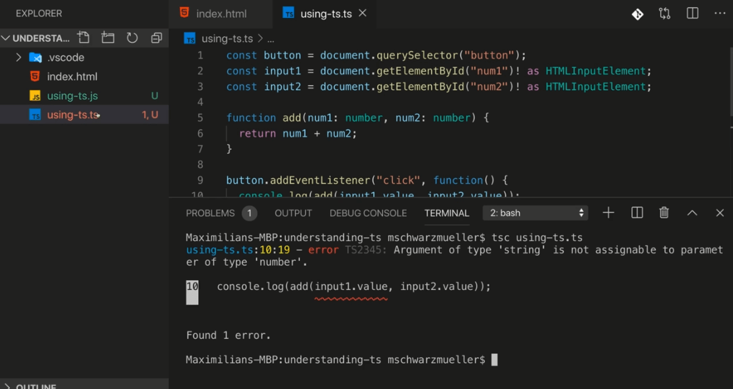Expand the .vscode folder chevron

18,57
